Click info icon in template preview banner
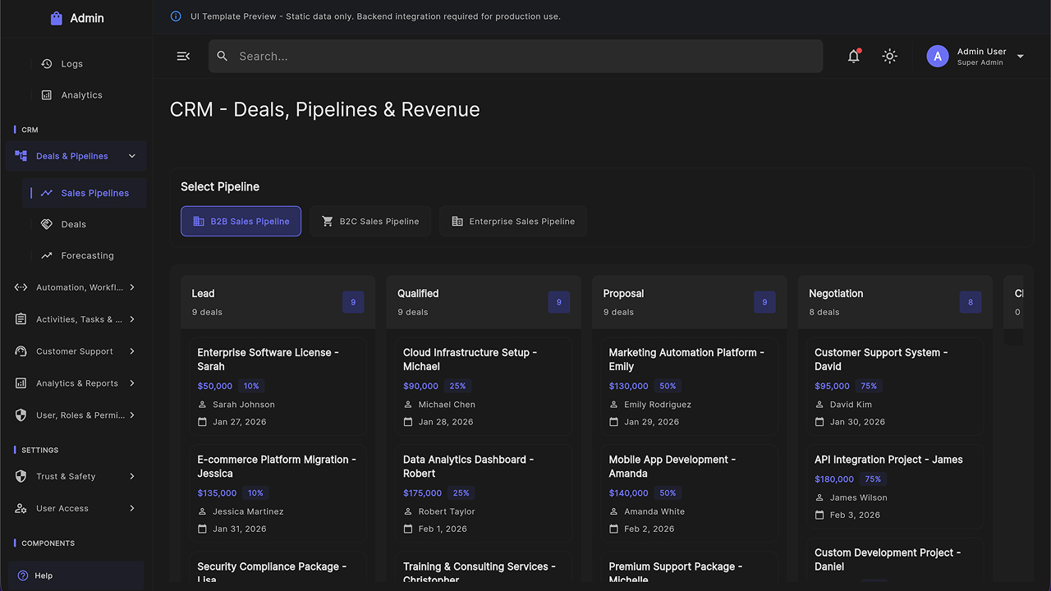Viewport: 1051px width, 591px height. (176, 16)
